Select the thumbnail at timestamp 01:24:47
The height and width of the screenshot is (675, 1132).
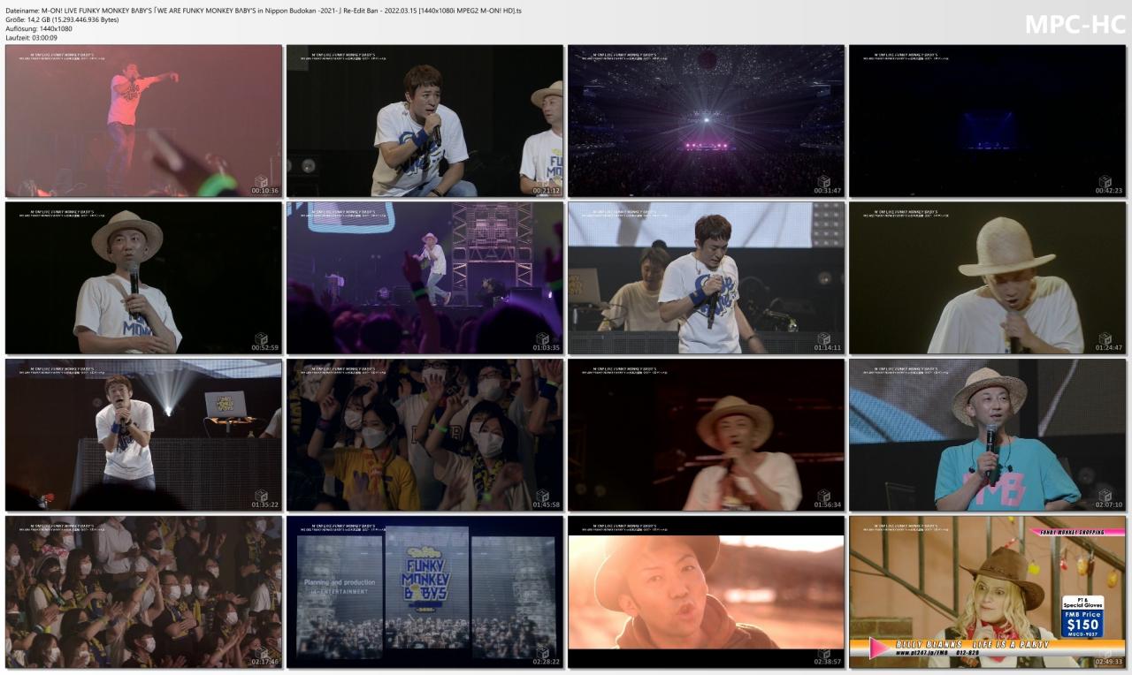[988, 278]
